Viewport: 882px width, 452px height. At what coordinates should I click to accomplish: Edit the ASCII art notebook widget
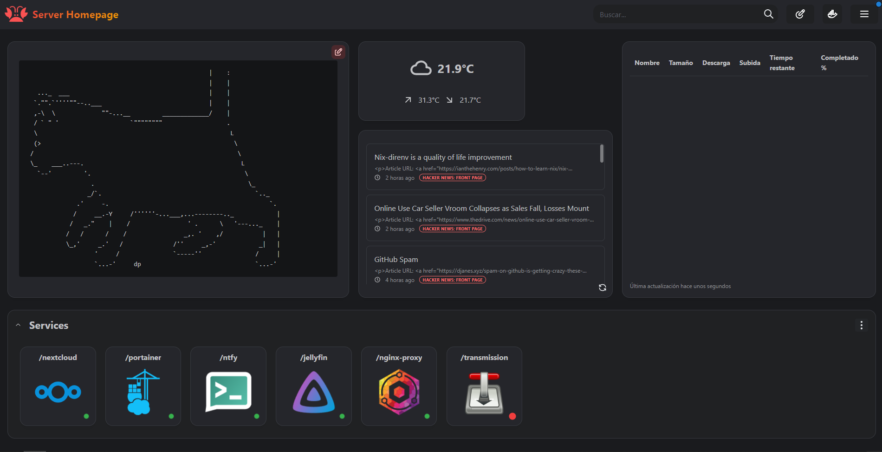click(x=338, y=52)
